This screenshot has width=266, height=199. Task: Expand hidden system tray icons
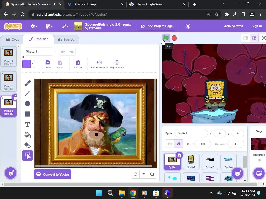[x=211, y=193]
